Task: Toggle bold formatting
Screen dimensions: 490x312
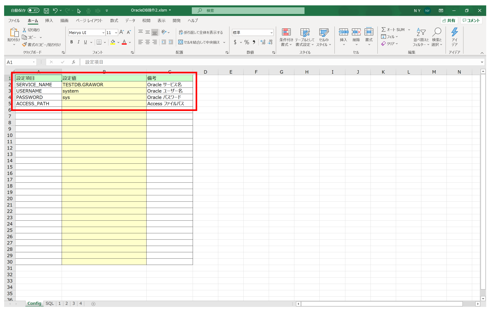Action: pyautogui.click(x=72, y=42)
